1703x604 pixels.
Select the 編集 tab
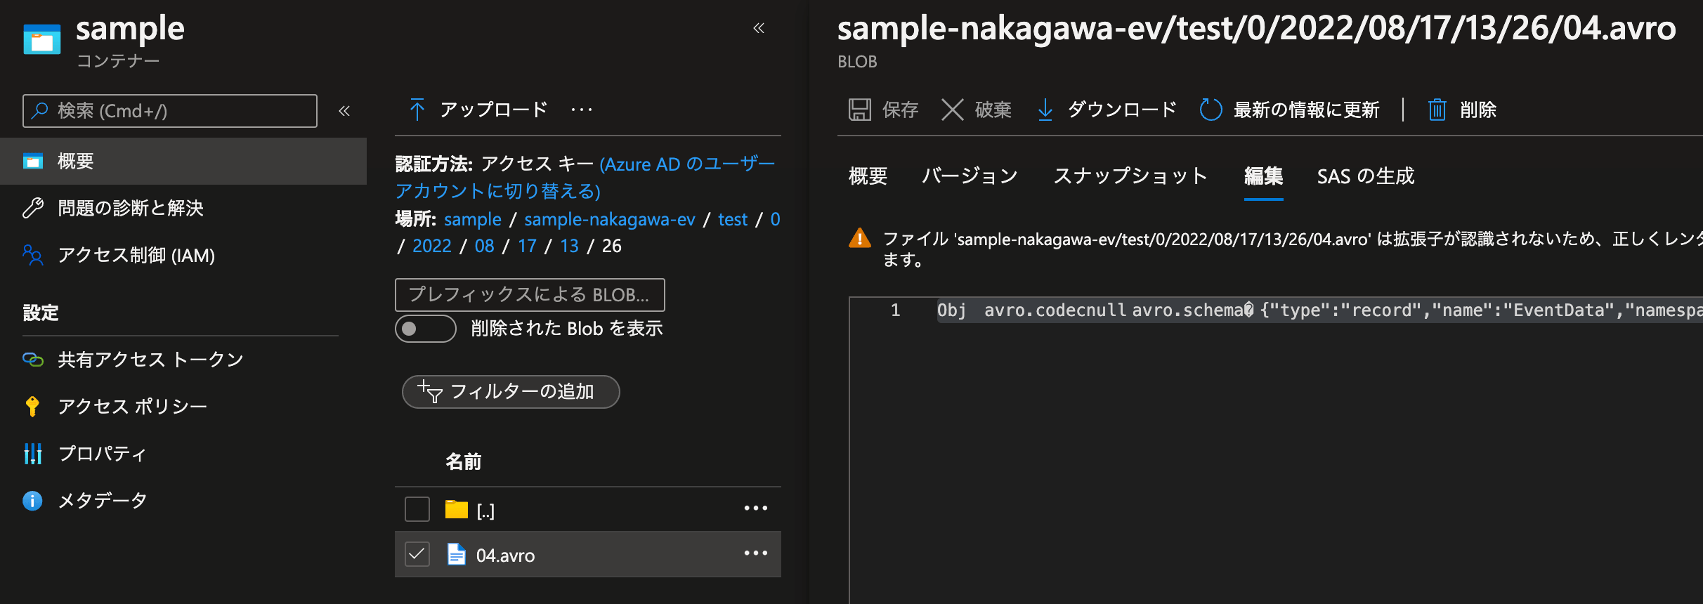pos(1263,176)
